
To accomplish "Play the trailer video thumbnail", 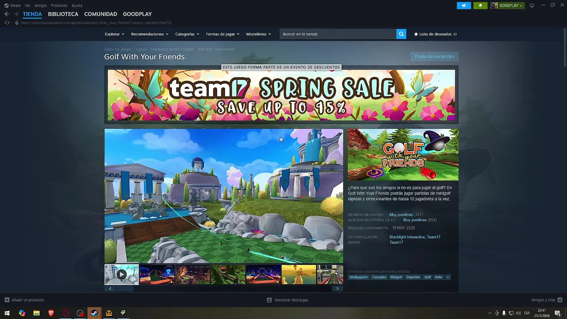I will pyautogui.click(x=121, y=275).
